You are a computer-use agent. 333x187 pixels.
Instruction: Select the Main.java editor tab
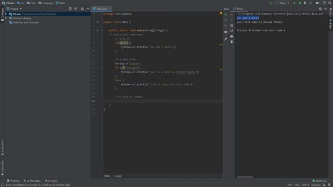click(x=101, y=9)
